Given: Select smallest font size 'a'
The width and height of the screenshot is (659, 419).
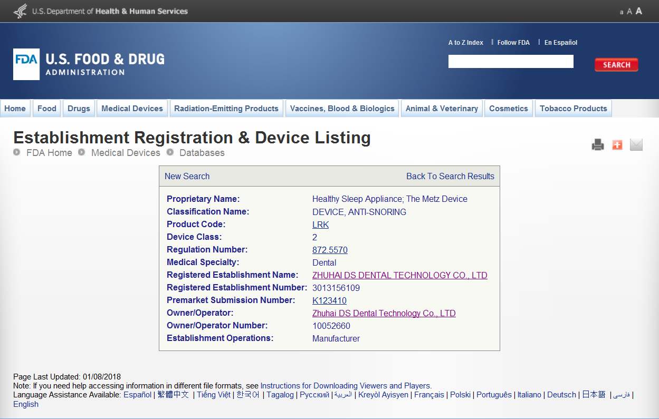Looking at the screenshot, I should click(x=622, y=12).
